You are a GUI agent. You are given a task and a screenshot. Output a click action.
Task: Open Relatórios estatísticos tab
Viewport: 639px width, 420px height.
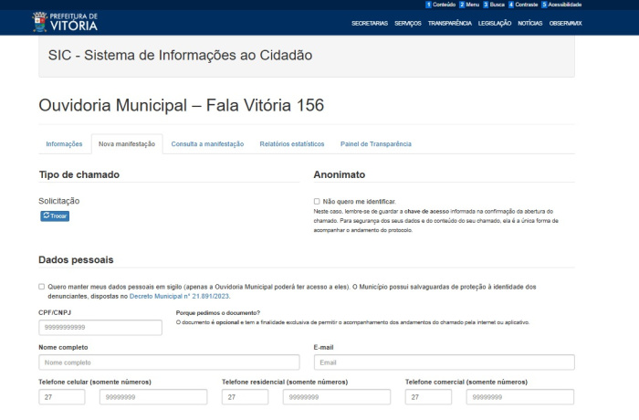pyautogui.click(x=292, y=144)
